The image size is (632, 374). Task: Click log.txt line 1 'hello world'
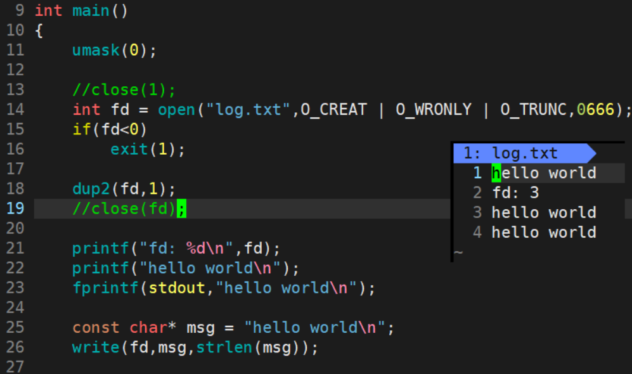[544, 173]
